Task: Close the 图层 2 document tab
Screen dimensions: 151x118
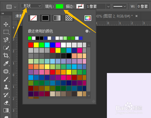Action: coord(137,16)
